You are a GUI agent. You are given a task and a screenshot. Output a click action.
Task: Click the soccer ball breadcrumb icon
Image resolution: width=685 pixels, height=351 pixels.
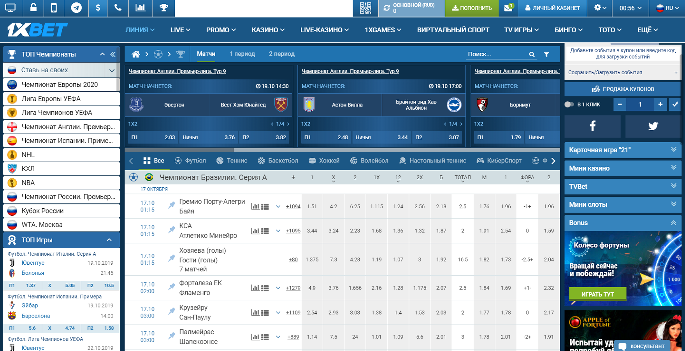[158, 54]
